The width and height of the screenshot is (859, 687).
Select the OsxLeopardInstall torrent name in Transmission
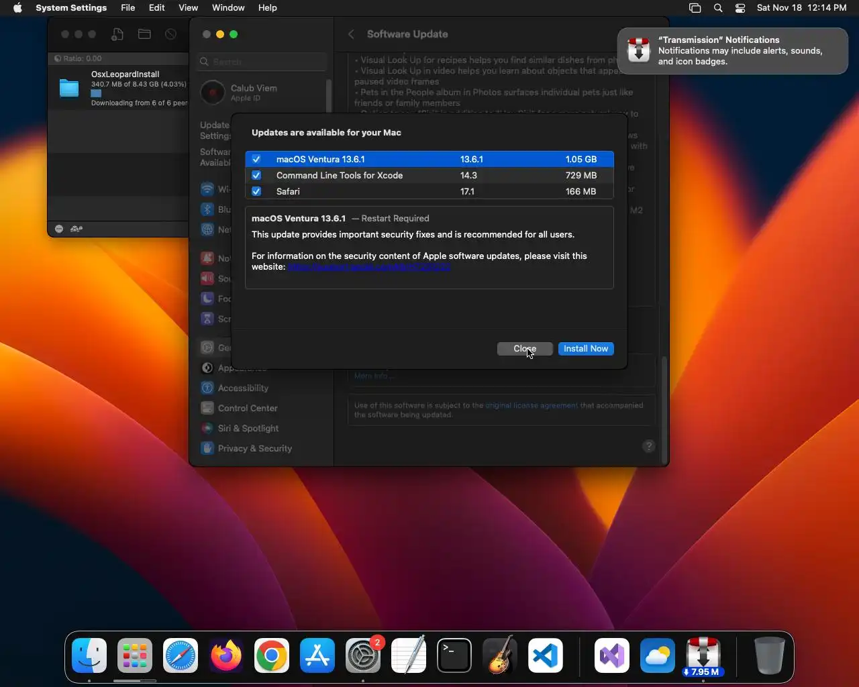pyautogui.click(x=125, y=74)
